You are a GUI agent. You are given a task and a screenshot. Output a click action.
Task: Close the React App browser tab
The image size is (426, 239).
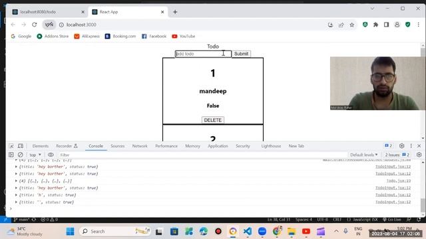click(x=162, y=12)
